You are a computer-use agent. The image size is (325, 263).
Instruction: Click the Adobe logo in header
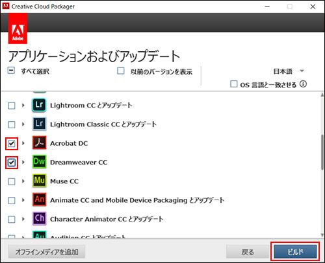point(18,29)
